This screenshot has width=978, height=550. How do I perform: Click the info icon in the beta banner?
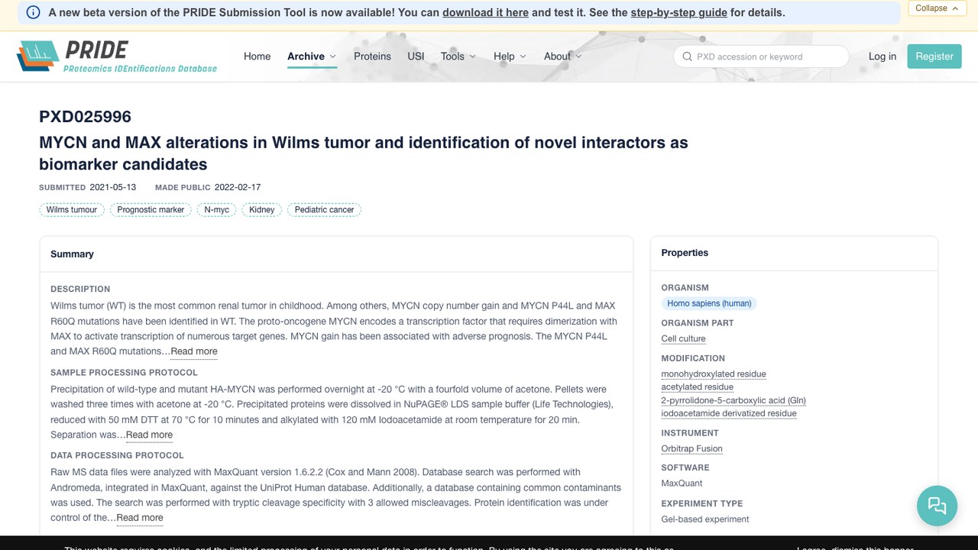34,12
